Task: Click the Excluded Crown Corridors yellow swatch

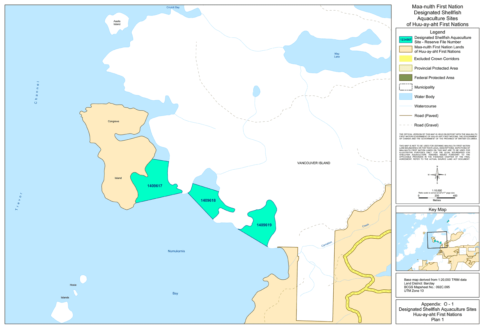Action: (406, 59)
